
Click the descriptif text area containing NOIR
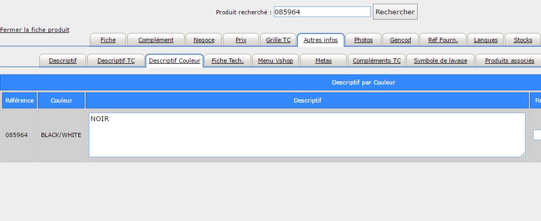307,135
